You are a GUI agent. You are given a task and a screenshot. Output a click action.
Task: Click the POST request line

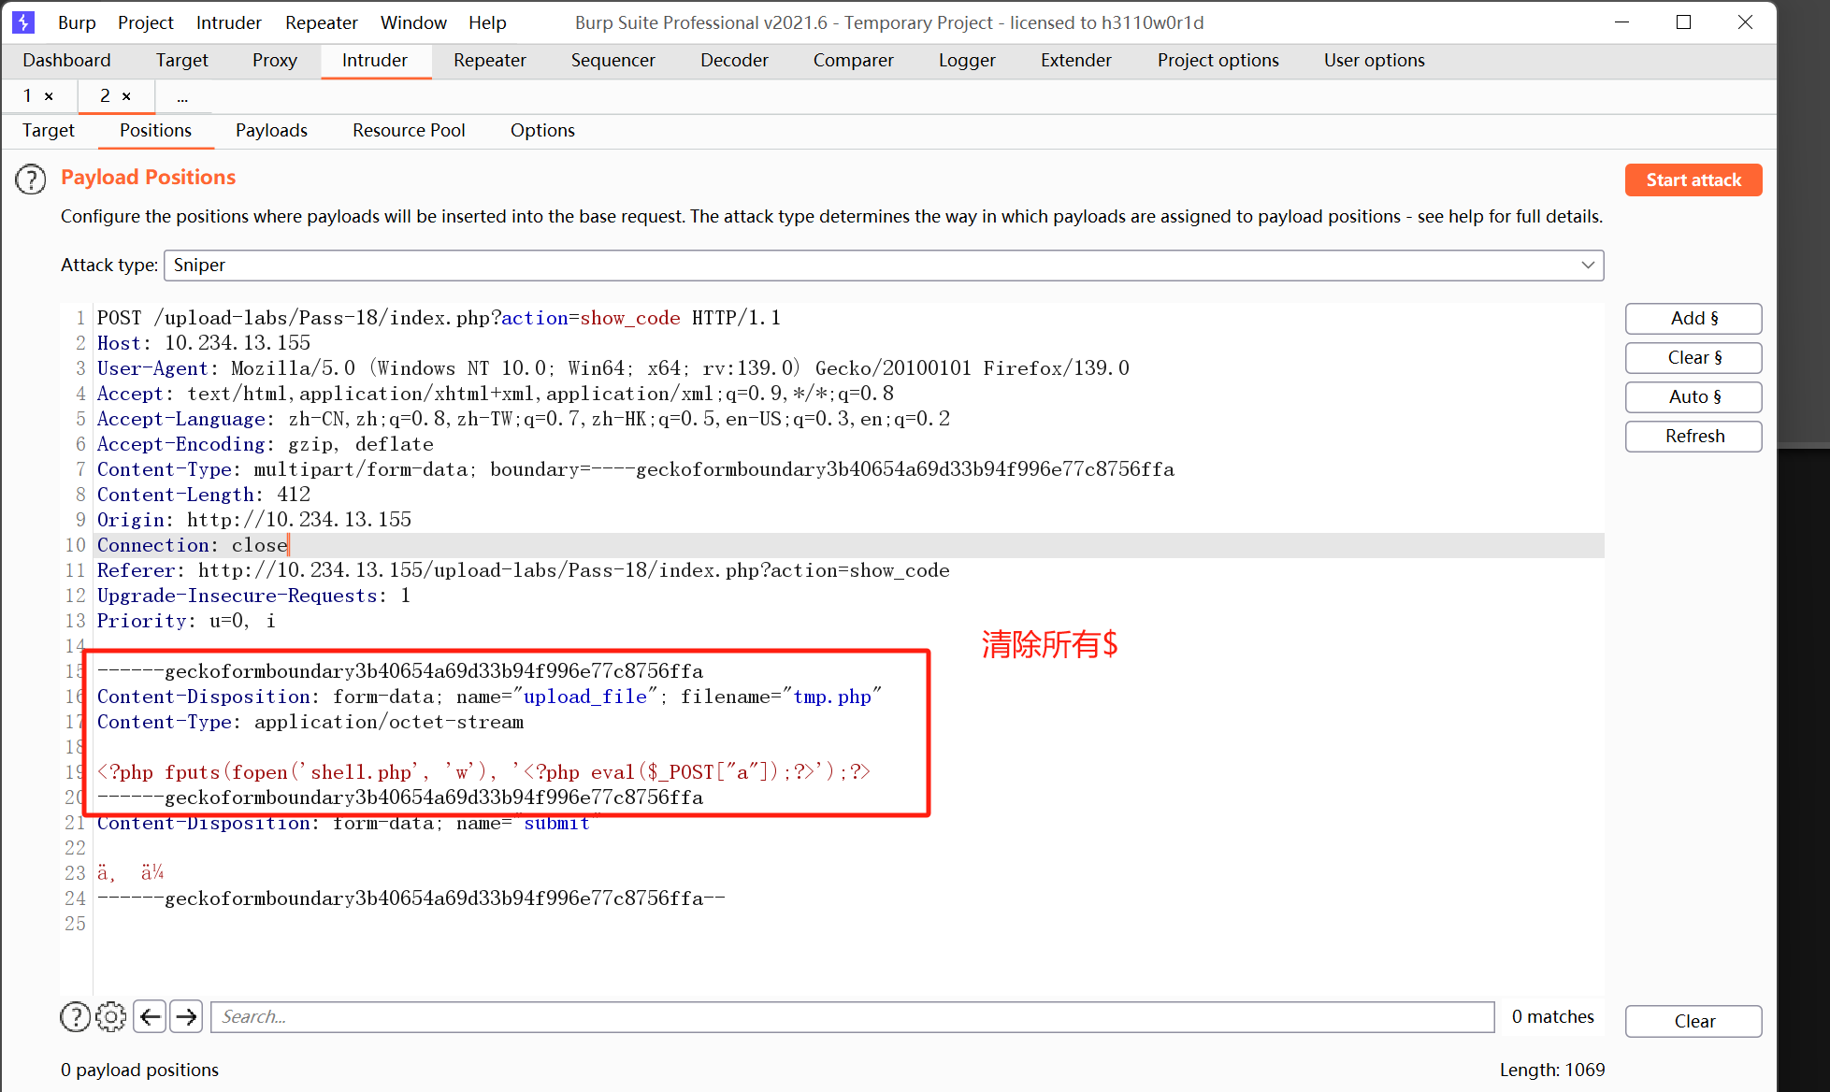[439, 318]
